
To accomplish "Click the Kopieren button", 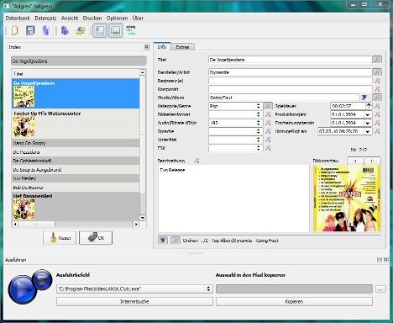I will (x=294, y=301).
